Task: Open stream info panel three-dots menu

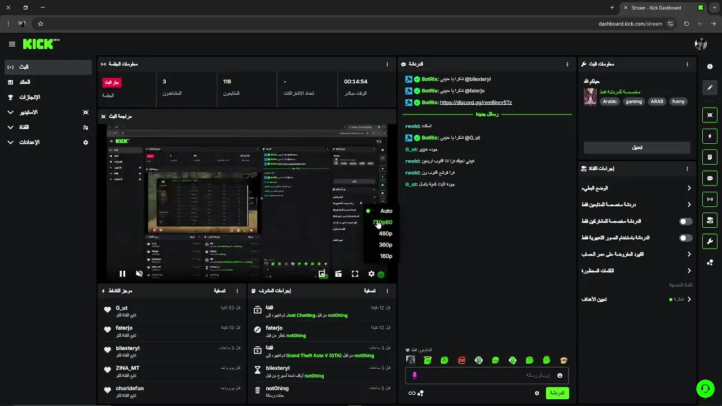Action: click(x=687, y=64)
